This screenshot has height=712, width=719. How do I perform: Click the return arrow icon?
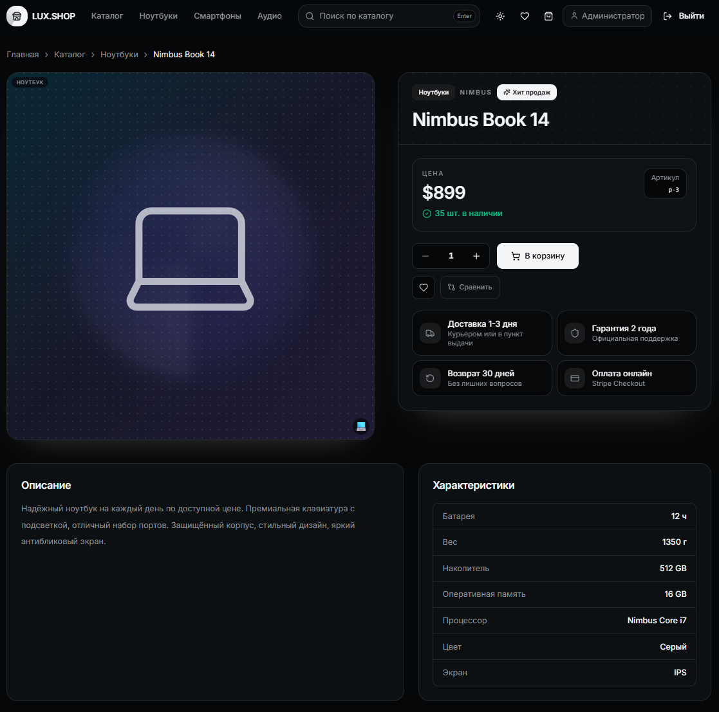(x=430, y=378)
